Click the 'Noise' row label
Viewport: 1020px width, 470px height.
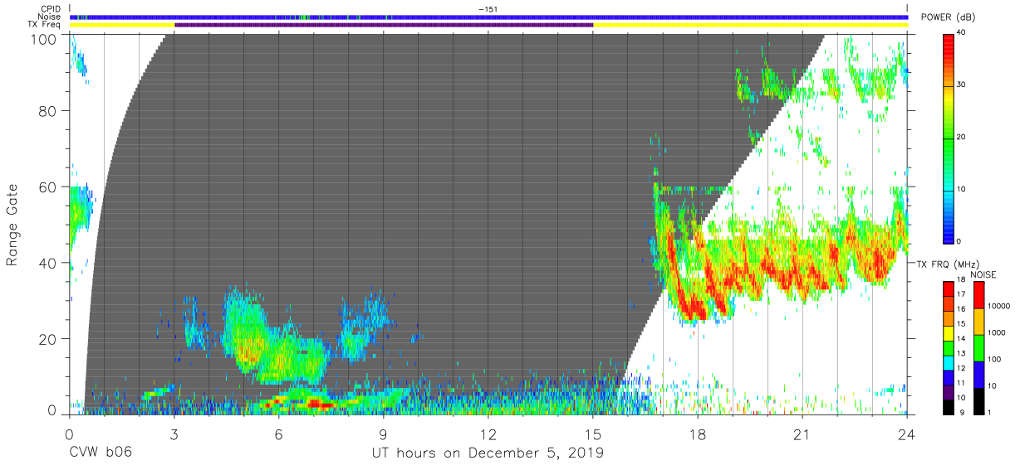click(x=51, y=17)
